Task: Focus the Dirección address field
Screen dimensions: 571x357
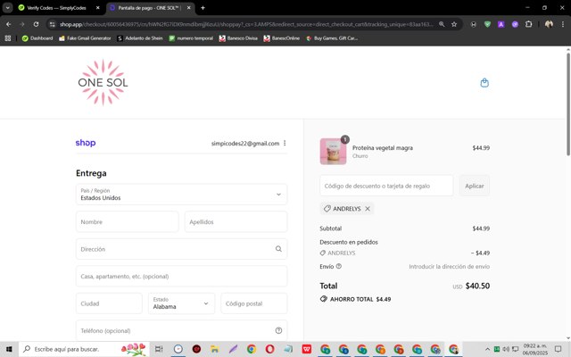Action: (181, 249)
